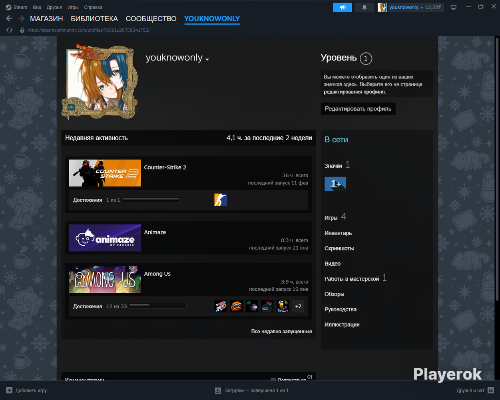This screenshot has width=500, height=400.
Task: Reload the page with the refresh icon
Action: tap(10, 30)
